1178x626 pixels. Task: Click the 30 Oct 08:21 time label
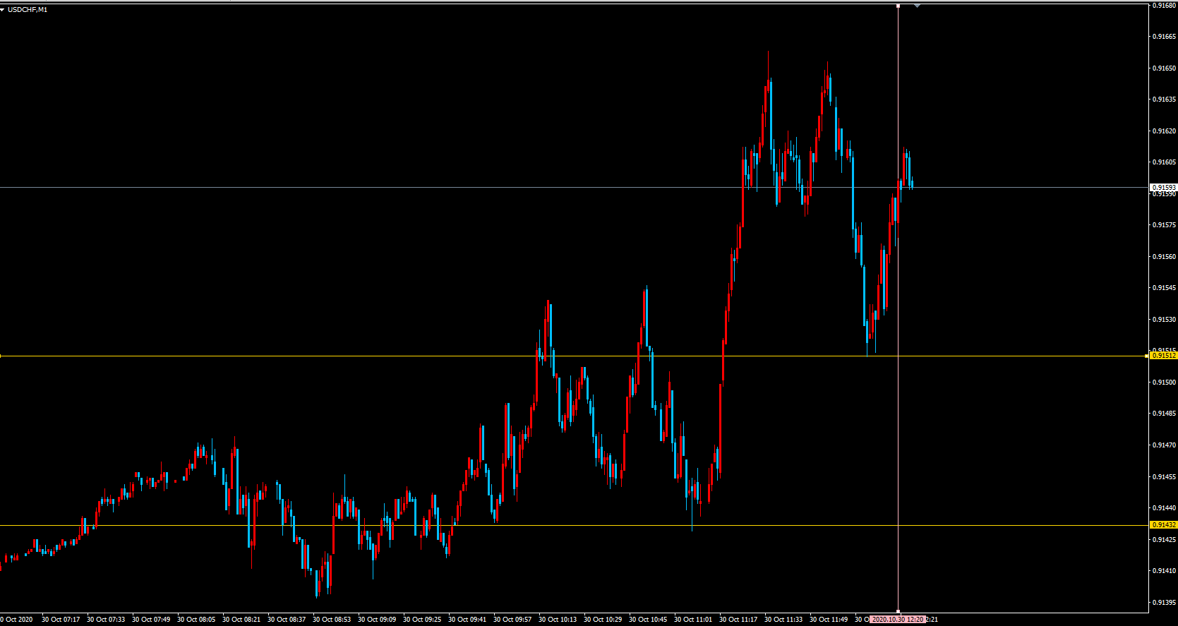pyautogui.click(x=241, y=620)
